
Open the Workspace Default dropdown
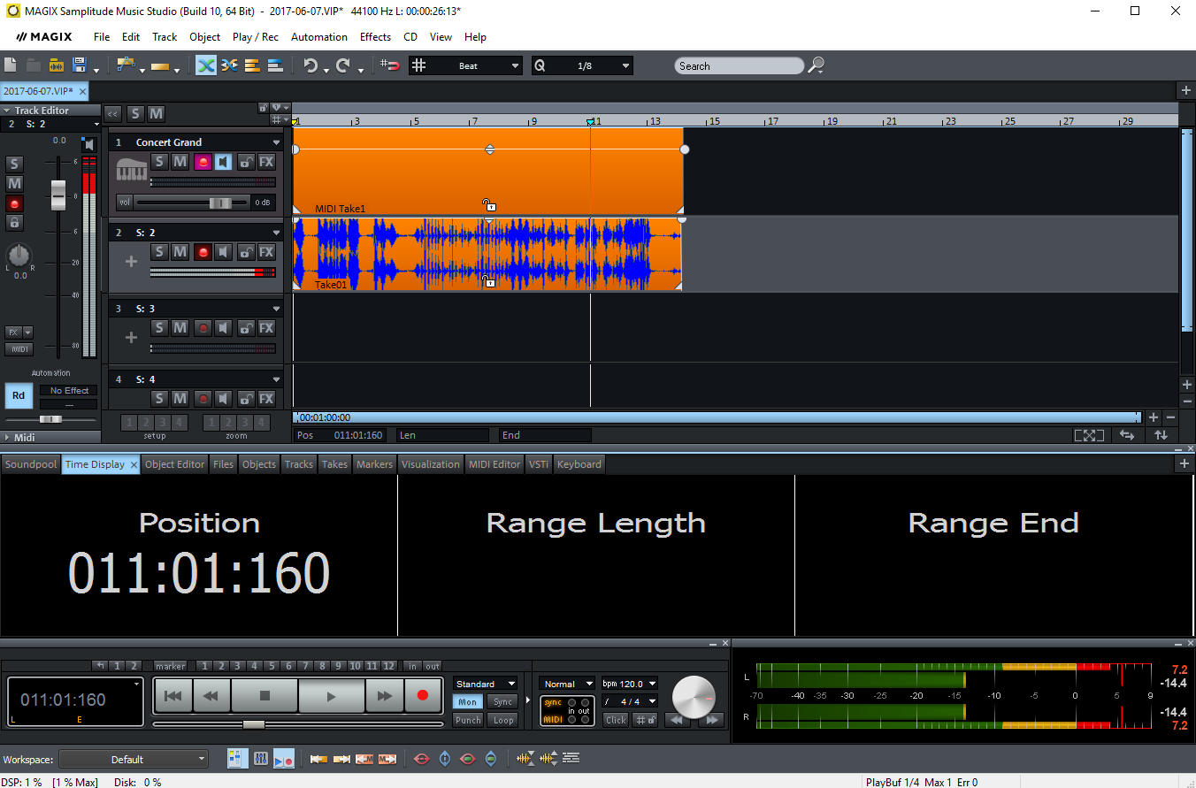click(134, 759)
